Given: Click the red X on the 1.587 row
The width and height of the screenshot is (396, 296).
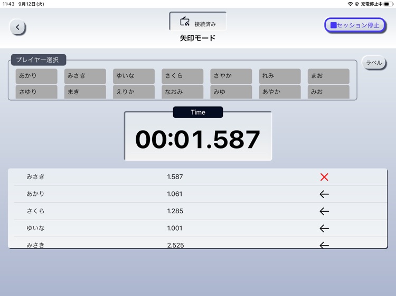Looking at the screenshot, I should point(324,177).
